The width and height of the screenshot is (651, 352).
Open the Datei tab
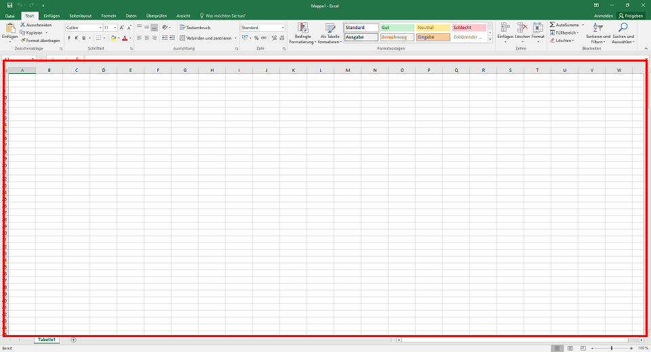(10, 16)
